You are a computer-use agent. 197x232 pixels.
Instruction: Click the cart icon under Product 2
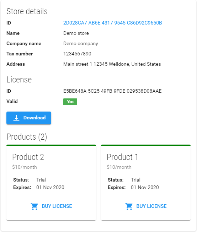[34, 206]
